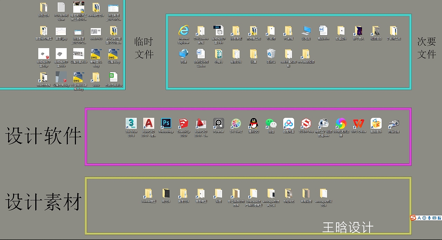The height and width of the screenshot is (240, 442).
Task: Click the Sogou input method S logo
Action: [413, 218]
